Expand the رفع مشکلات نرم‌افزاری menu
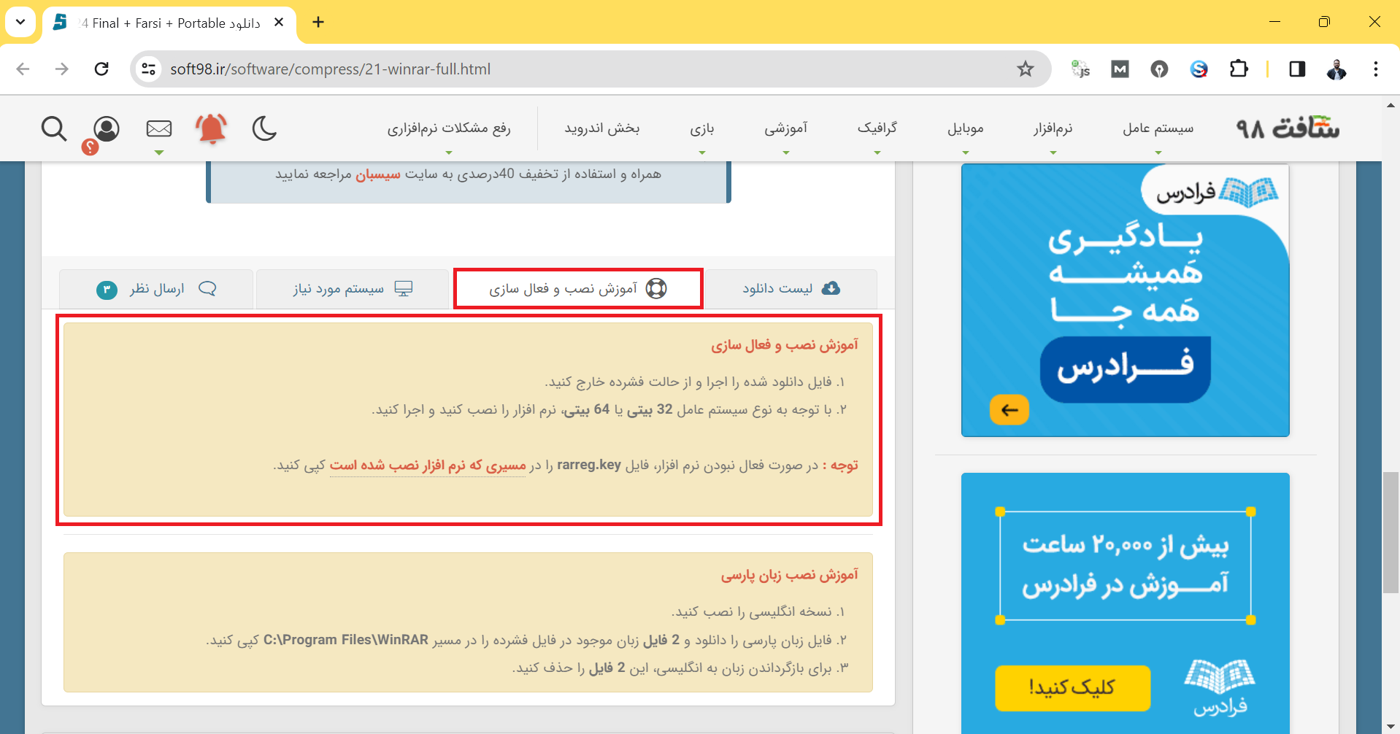 (x=449, y=129)
